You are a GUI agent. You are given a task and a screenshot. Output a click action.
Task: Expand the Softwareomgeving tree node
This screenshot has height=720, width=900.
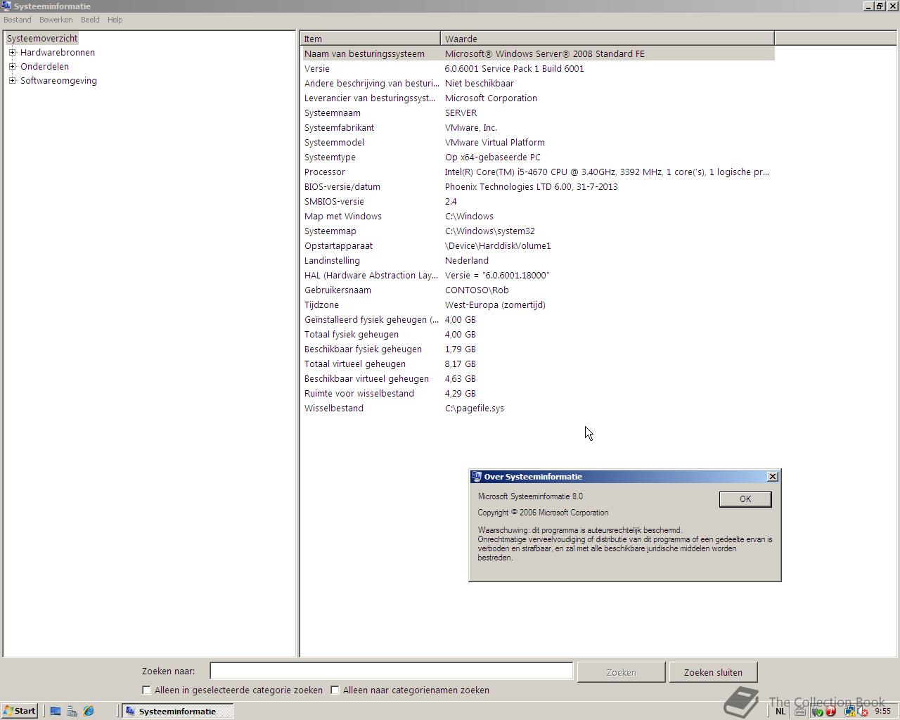pyautogui.click(x=12, y=80)
